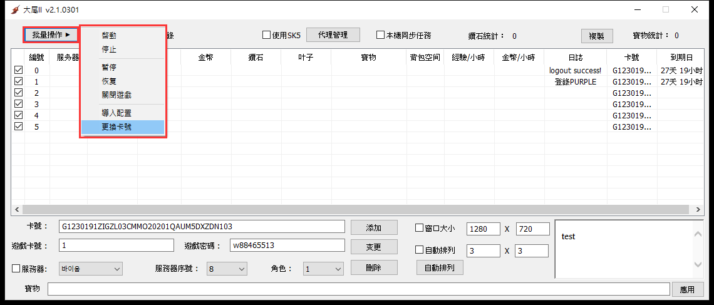Viewport: 714px width, 305px height.
Task: Expand the 服務器序號 dropdown showing 8
Action: point(226,269)
